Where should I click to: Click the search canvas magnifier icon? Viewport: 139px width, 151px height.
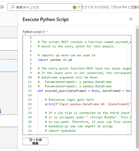click(12, 7)
